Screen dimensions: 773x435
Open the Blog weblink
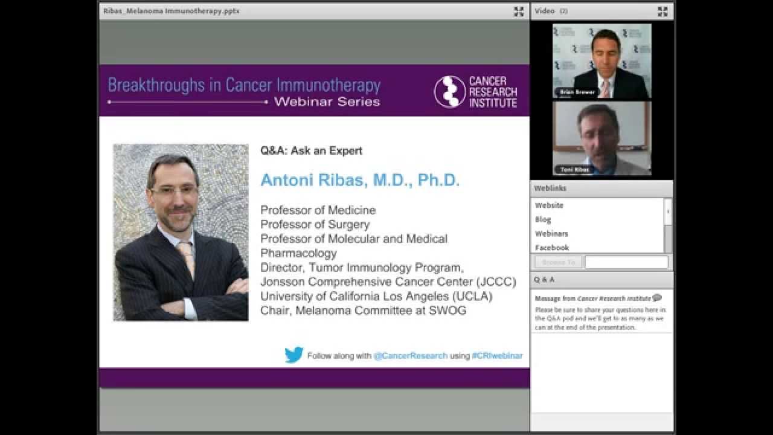pos(543,220)
